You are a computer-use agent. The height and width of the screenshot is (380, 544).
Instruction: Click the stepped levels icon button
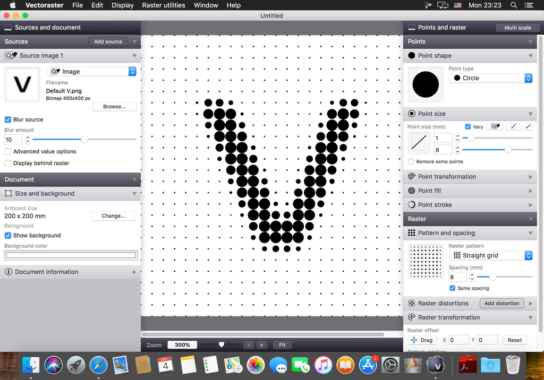528,127
